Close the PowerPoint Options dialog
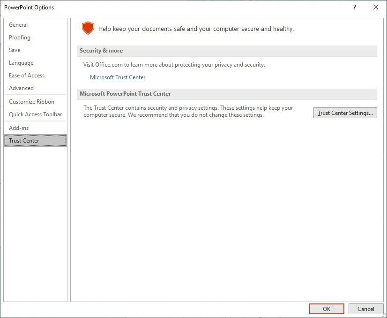The height and width of the screenshot is (318, 387). click(x=375, y=7)
